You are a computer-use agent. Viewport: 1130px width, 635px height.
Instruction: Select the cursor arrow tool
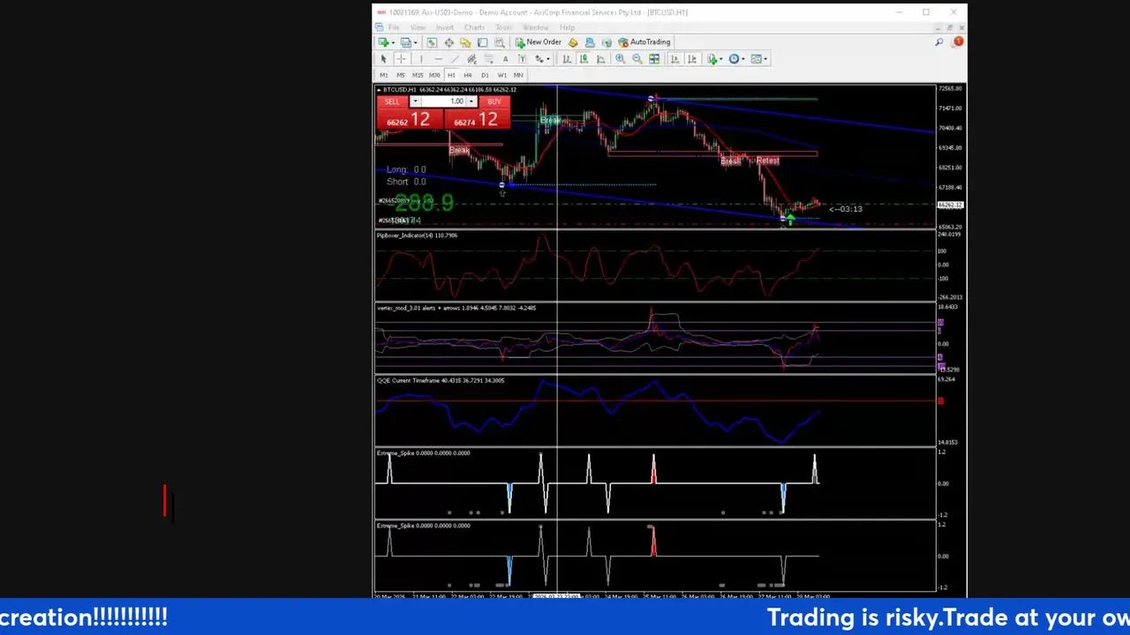tap(383, 59)
